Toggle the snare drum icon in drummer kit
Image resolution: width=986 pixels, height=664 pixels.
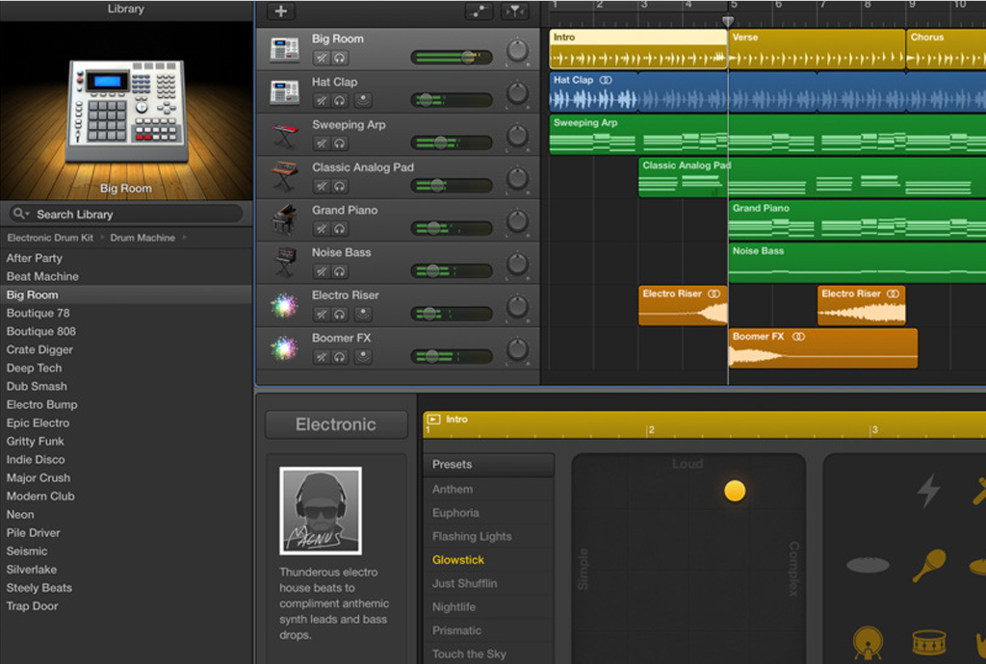[929, 641]
